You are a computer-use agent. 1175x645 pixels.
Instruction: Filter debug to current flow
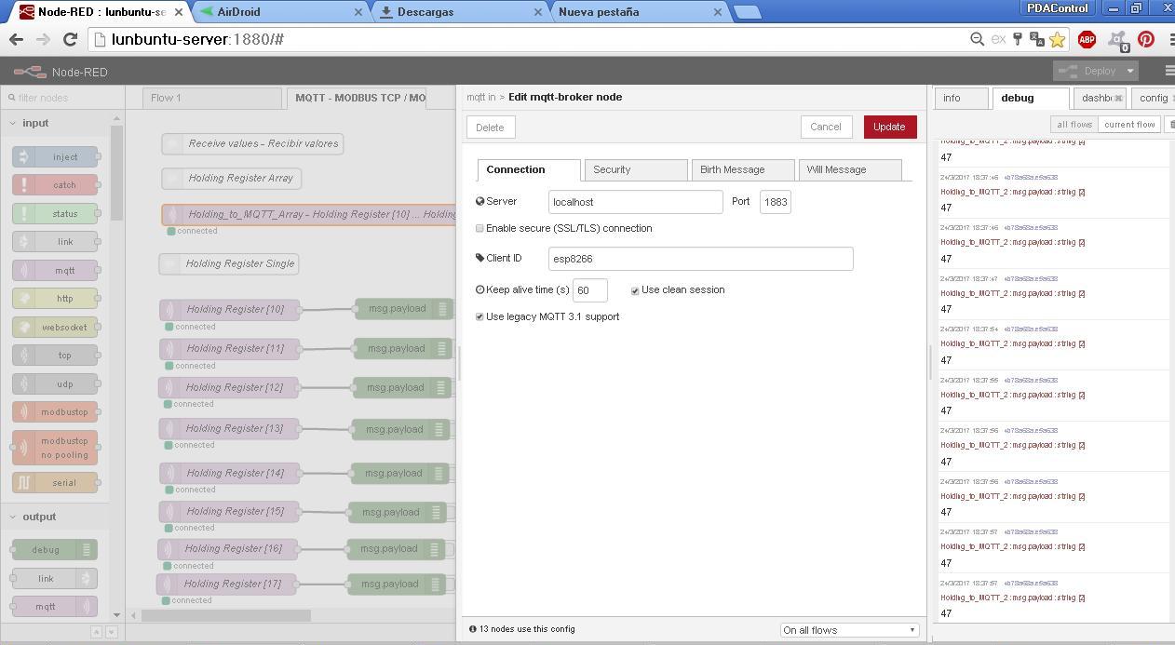[x=1129, y=125]
